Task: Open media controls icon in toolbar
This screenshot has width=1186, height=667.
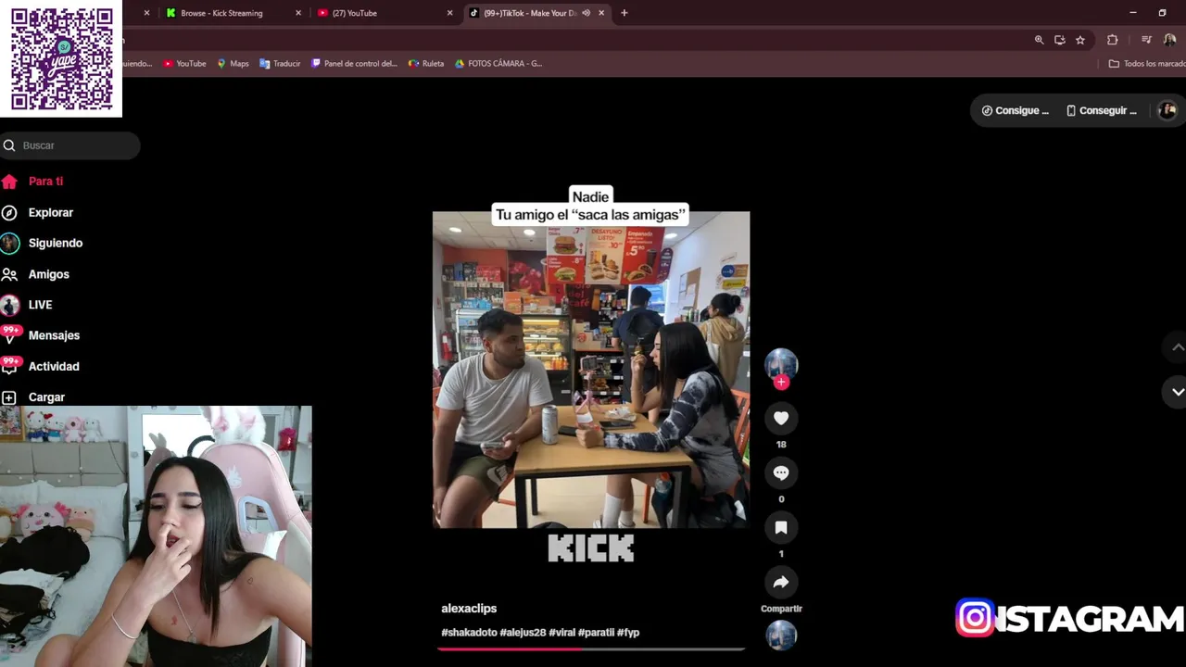Action: [x=1146, y=40]
